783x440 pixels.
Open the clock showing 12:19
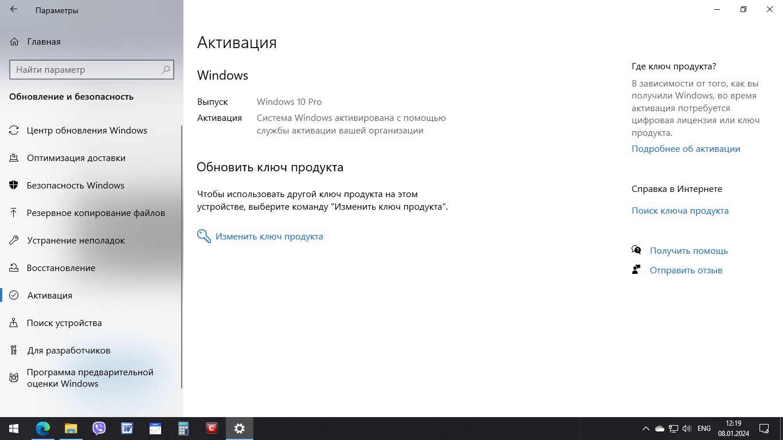(x=733, y=429)
